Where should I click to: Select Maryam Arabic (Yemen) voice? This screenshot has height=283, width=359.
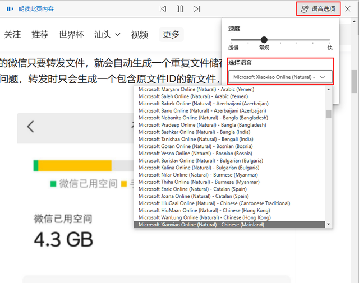(x=229, y=89)
